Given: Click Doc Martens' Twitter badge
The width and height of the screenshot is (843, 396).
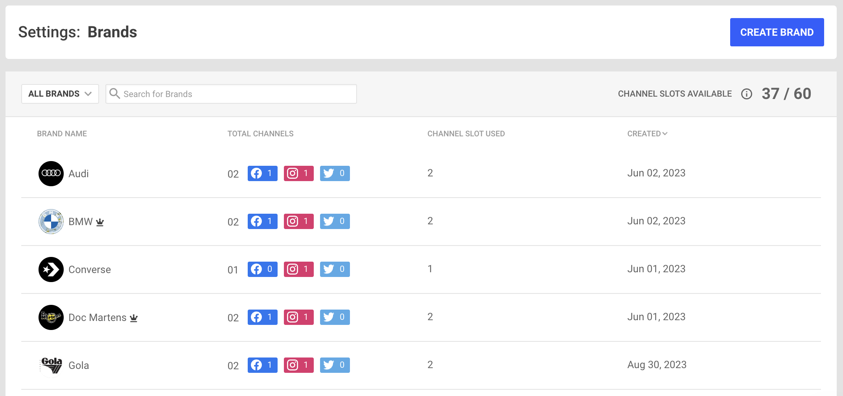Looking at the screenshot, I should click(x=335, y=317).
